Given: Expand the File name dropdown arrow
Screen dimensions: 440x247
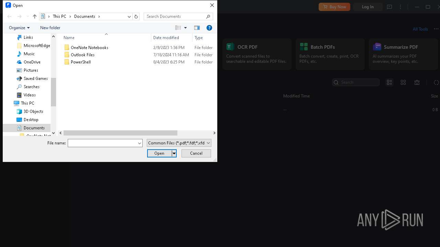Looking at the screenshot, I should [140, 143].
